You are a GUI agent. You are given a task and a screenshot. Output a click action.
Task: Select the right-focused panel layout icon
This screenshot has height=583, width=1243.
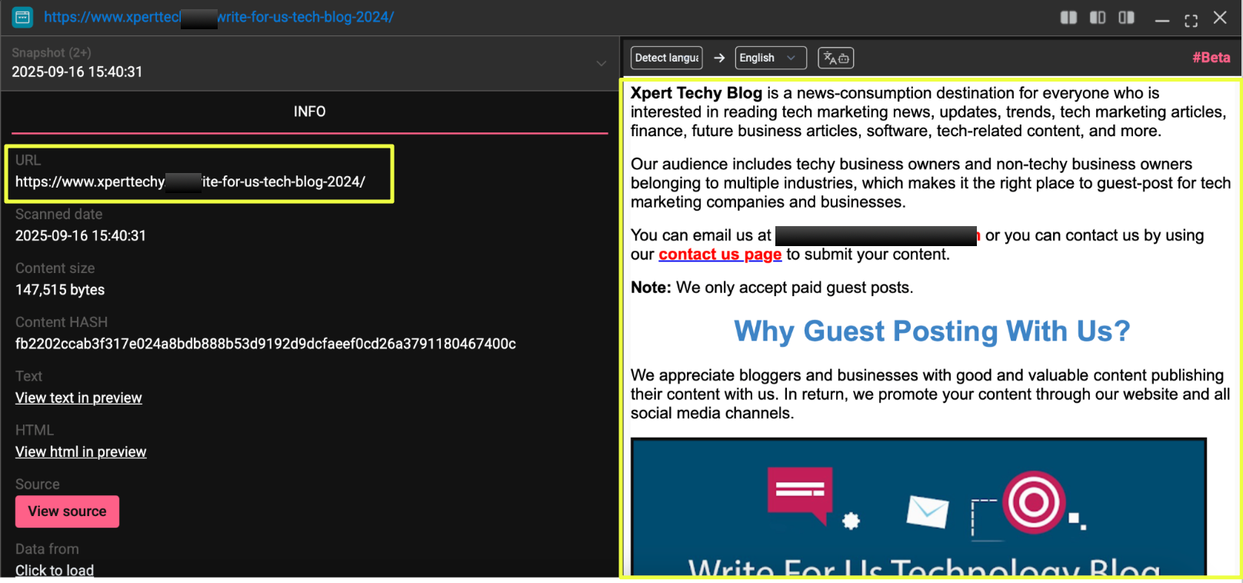pos(1126,18)
